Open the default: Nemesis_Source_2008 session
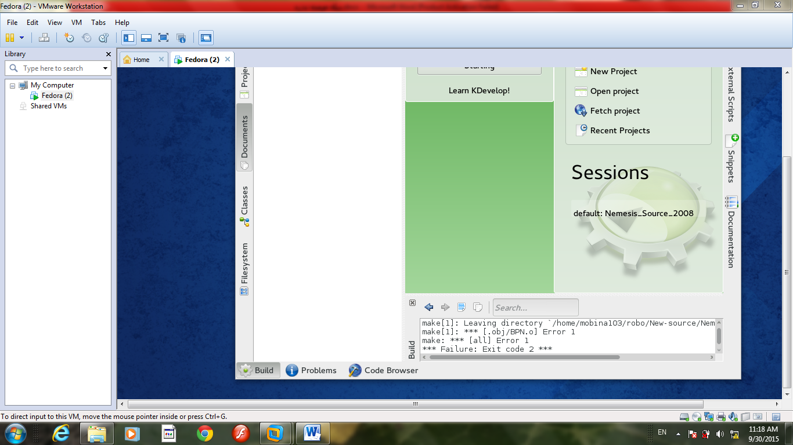The image size is (793, 445). (x=633, y=213)
